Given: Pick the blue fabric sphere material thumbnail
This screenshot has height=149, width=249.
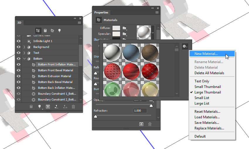Looking at the screenshot, I should click(x=131, y=53).
